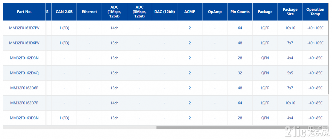This screenshot has height=139, width=332.
Task: Click LQFP package for MM32F0162D6P
Action: pos(265,88)
